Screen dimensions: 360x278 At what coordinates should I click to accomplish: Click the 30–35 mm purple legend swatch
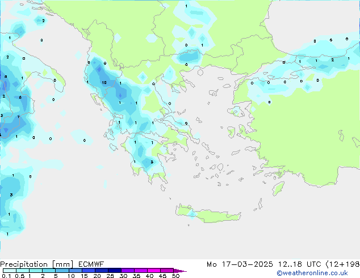pyautogui.click(x=128, y=271)
